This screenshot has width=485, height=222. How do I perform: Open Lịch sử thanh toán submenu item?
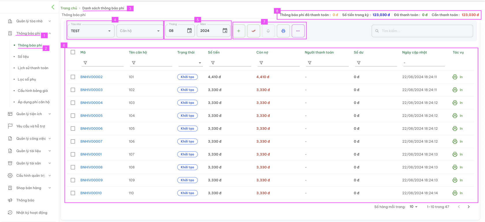click(x=33, y=68)
